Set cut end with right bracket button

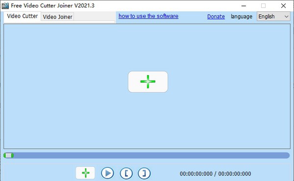144,173
